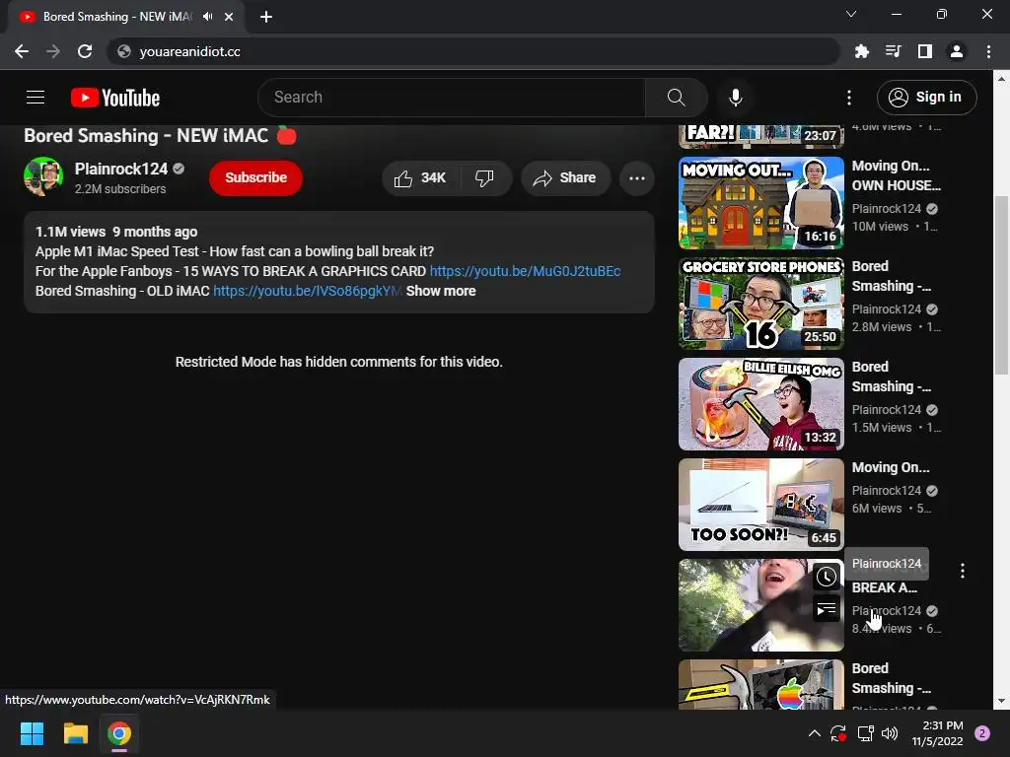Open tab search chevron

tap(851, 14)
